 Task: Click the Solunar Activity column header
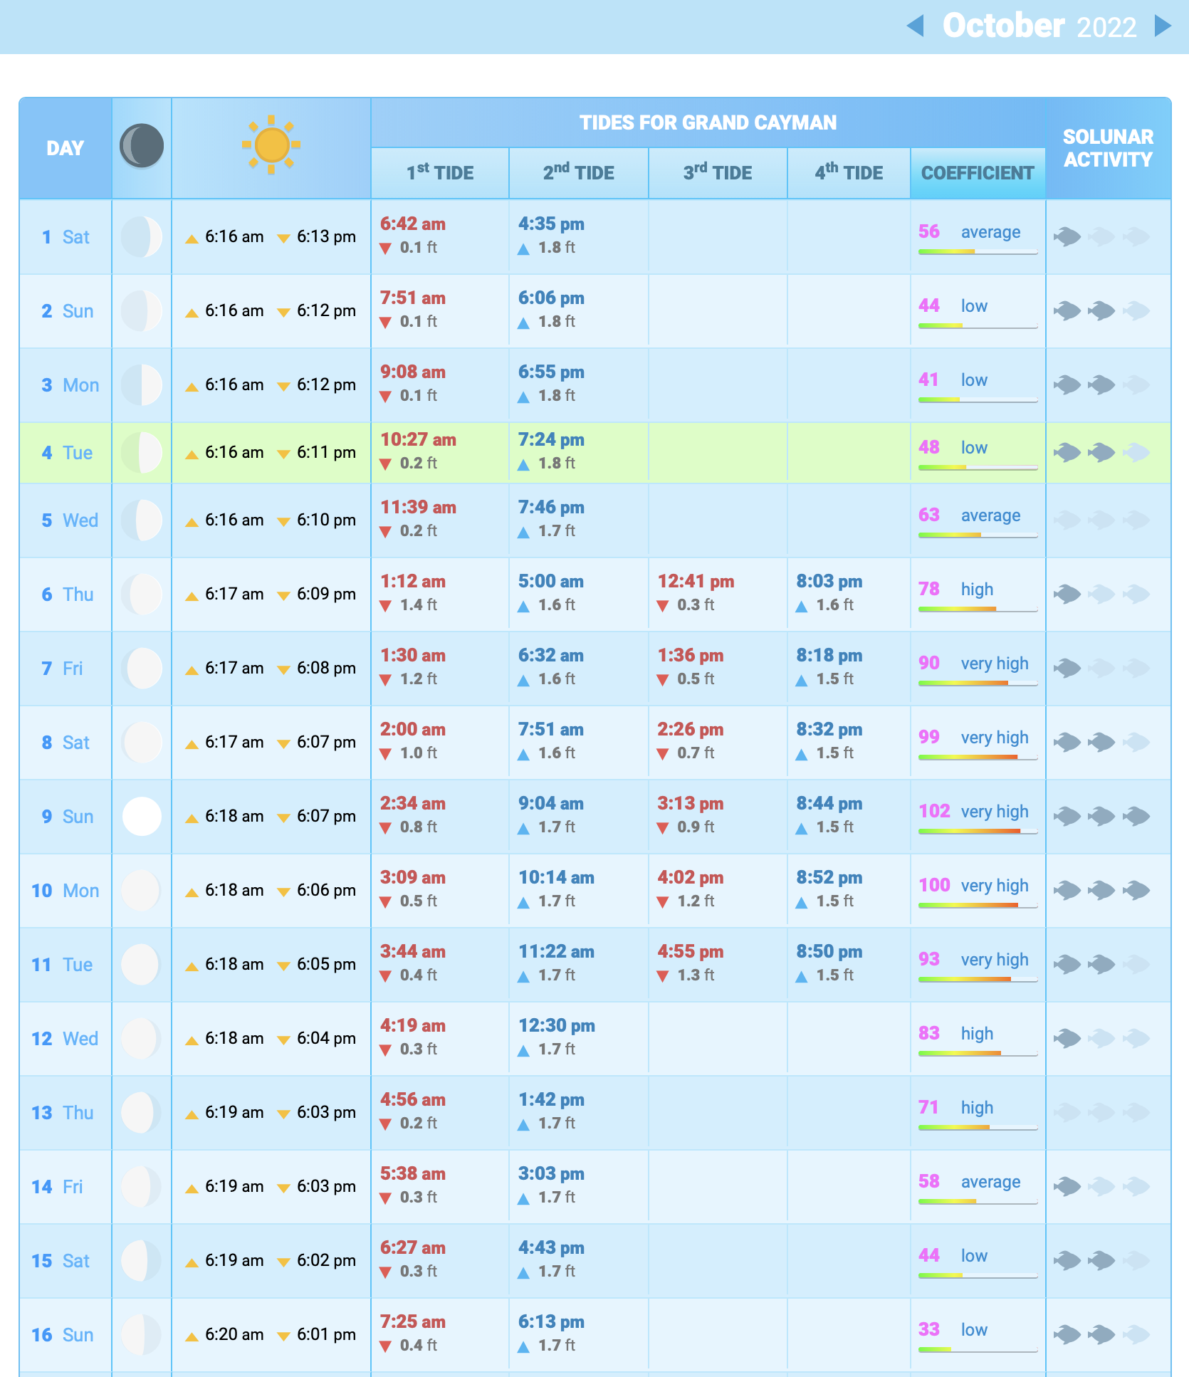click(x=1108, y=148)
